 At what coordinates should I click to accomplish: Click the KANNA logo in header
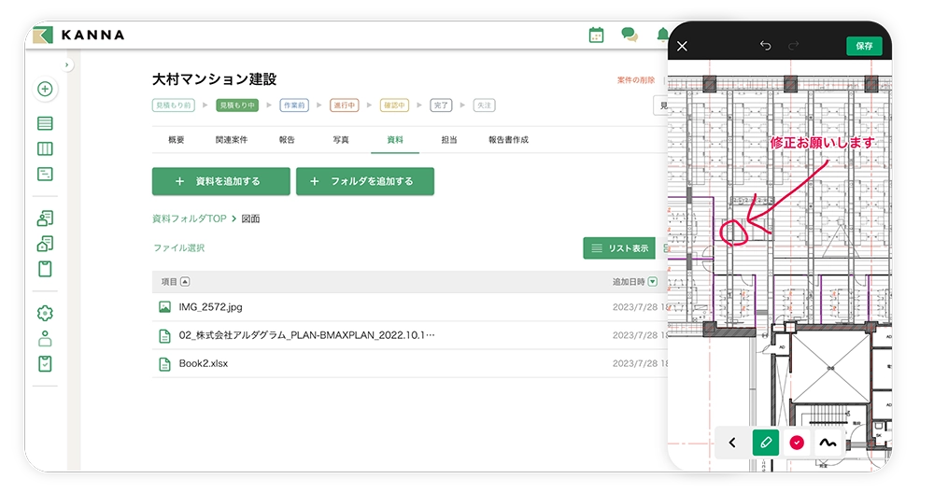(78, 35)
